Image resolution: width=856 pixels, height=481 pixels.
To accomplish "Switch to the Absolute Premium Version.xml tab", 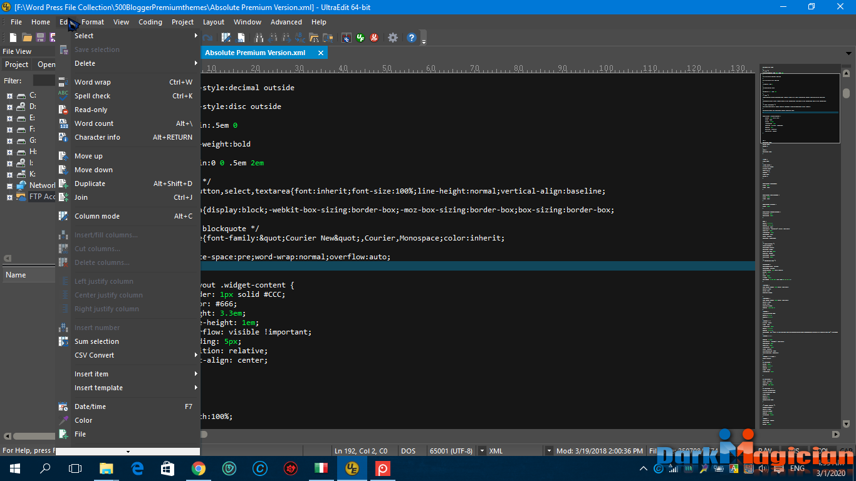I will coord(256,53).
